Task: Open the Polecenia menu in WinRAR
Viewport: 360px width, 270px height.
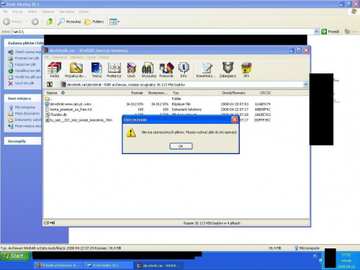Action: coord(60,57)
